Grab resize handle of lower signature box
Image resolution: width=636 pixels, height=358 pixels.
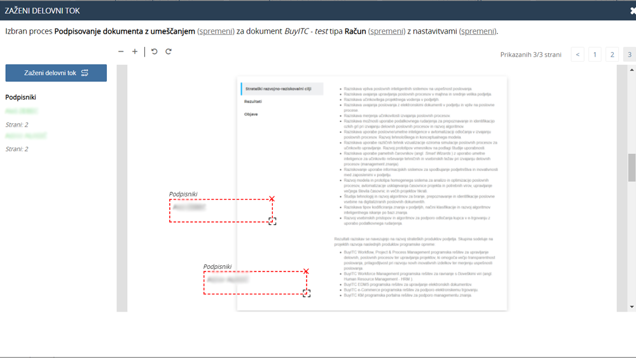coord(307,293)
